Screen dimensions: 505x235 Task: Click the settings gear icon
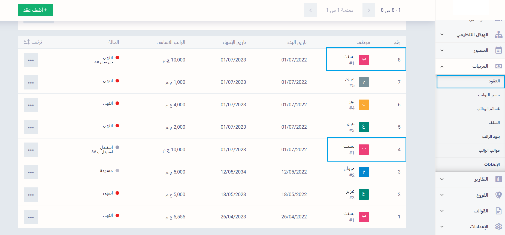tap(498, 227)
